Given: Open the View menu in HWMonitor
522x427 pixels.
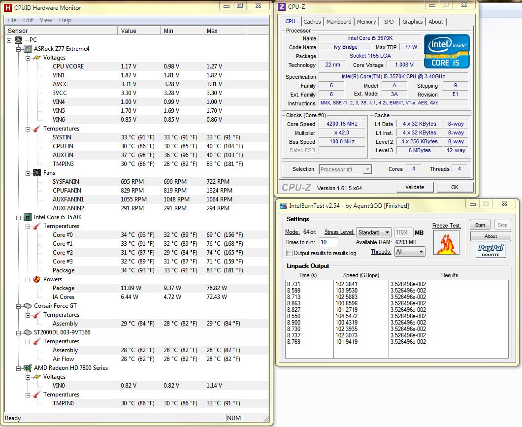Looking at the screenshot, I should pos(46,20).
